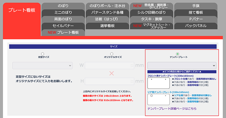Select the NEW プレート看板 tab
The image size is (226, 118).
pos(63,33)
